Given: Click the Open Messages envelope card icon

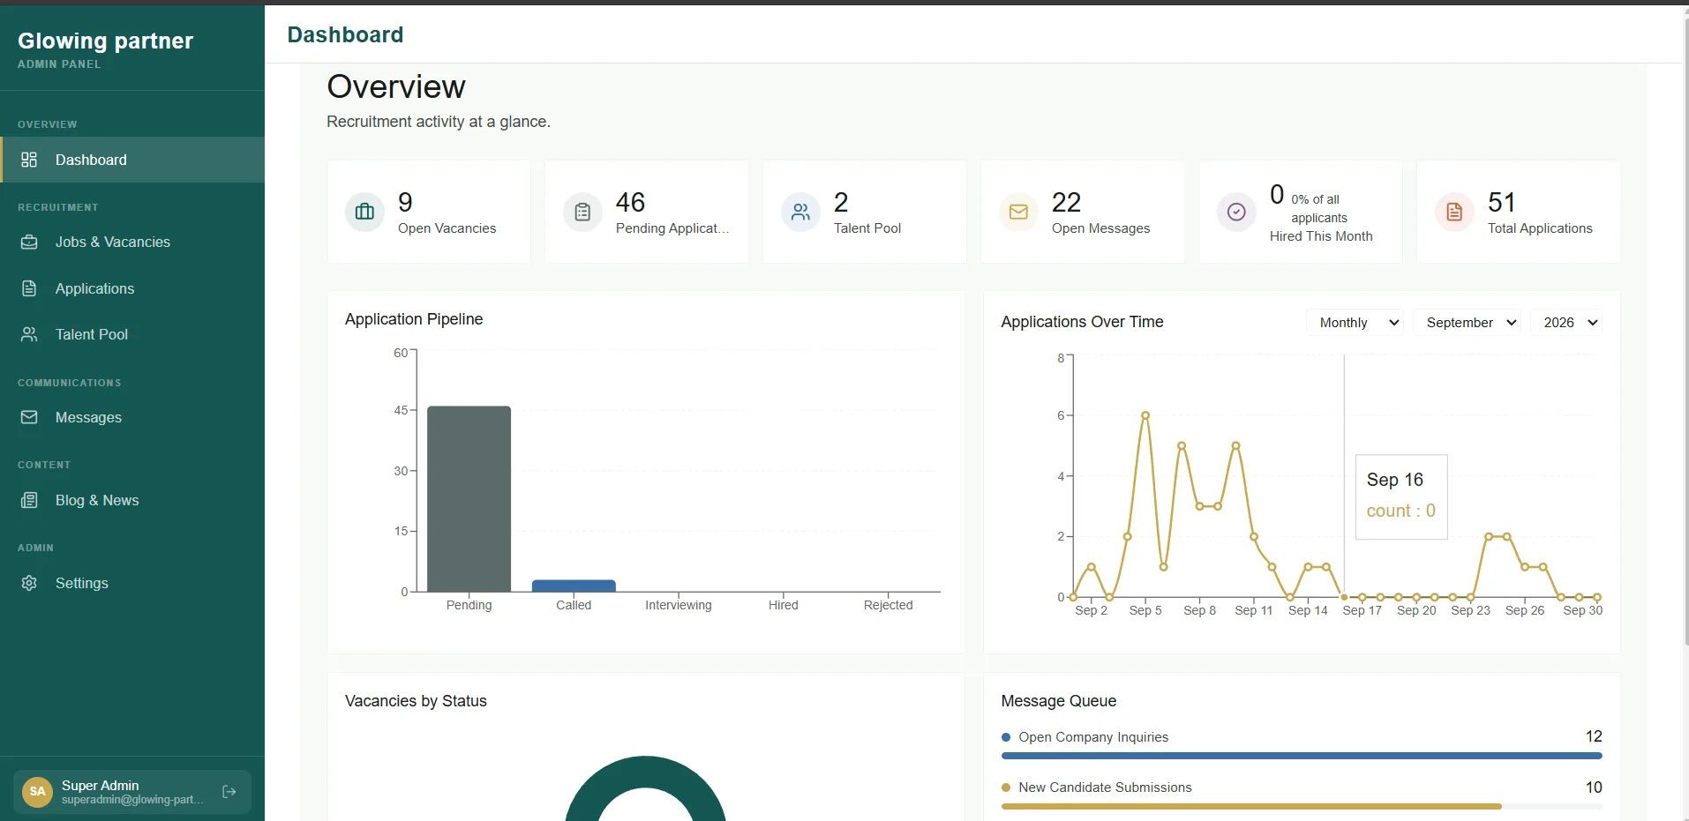Looking at the screenshot, I should (x=1018, y=212).
